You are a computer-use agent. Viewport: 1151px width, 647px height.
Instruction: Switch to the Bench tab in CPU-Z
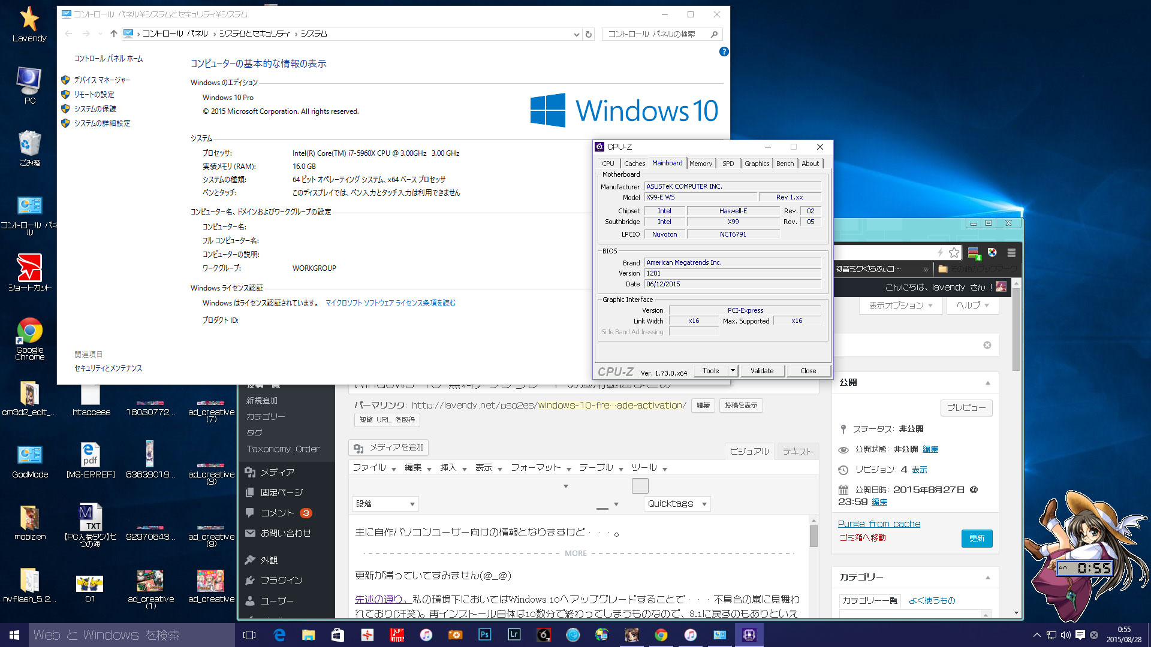coord(785,164)
